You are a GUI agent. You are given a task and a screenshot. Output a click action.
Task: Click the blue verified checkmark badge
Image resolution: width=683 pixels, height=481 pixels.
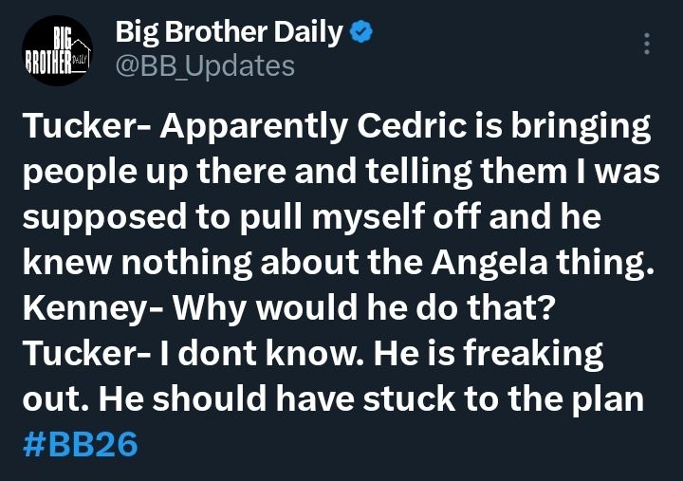point(361,32)
